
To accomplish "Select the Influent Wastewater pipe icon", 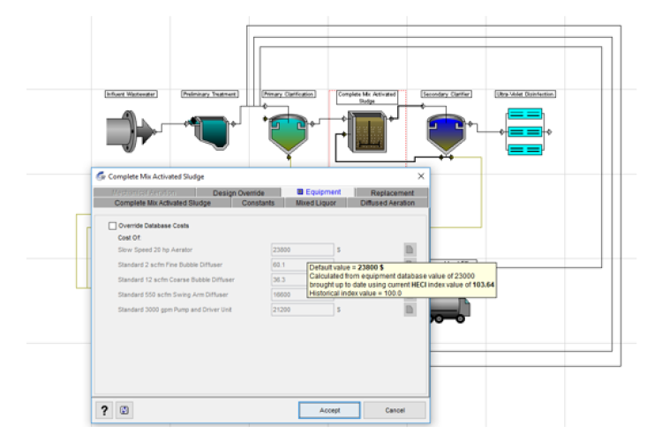I will pyautogui.click(x=129, y=131).
